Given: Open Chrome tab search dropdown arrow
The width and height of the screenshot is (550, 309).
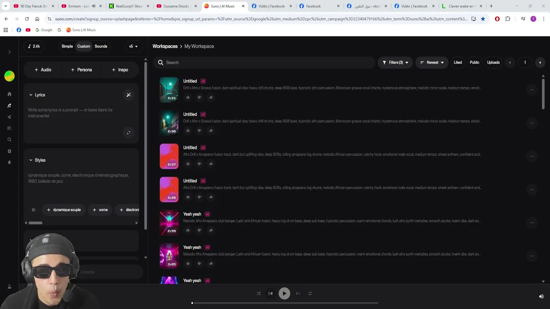Looking at the screenshot, I should coord(6,6).
